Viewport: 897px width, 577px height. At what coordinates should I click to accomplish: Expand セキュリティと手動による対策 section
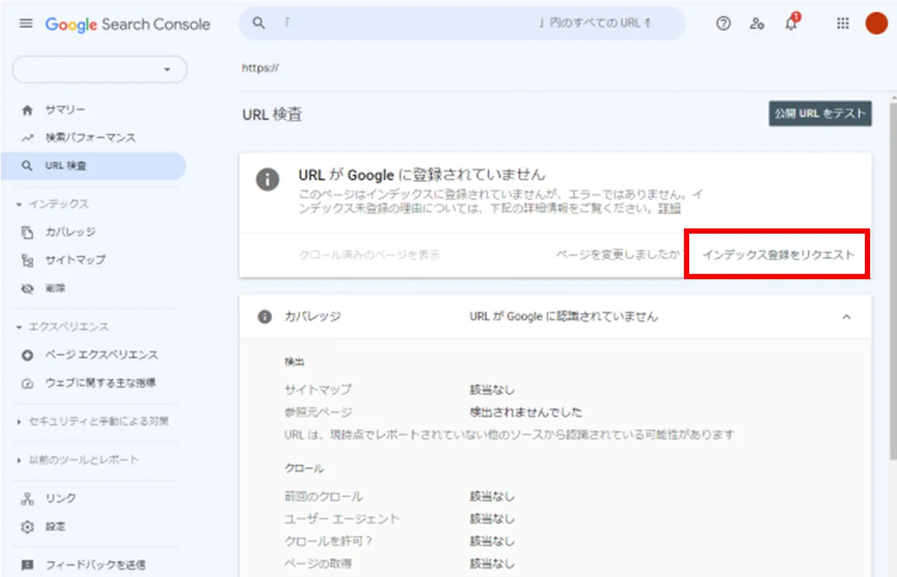(96, 422)
